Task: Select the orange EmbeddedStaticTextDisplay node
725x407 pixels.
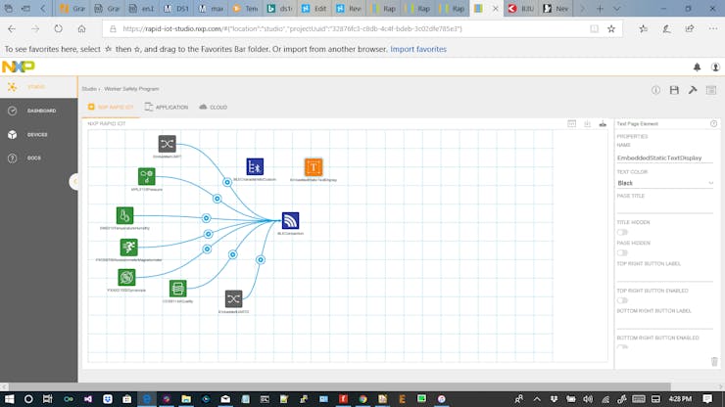Action: [314, 167]
